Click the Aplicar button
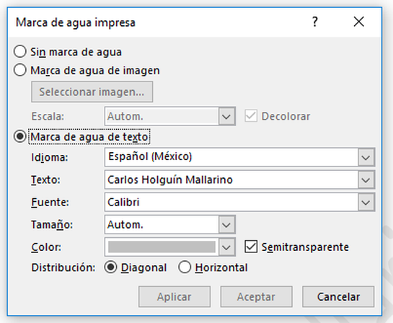The height and width of the screenshot is (323, 393). point(175,297)
